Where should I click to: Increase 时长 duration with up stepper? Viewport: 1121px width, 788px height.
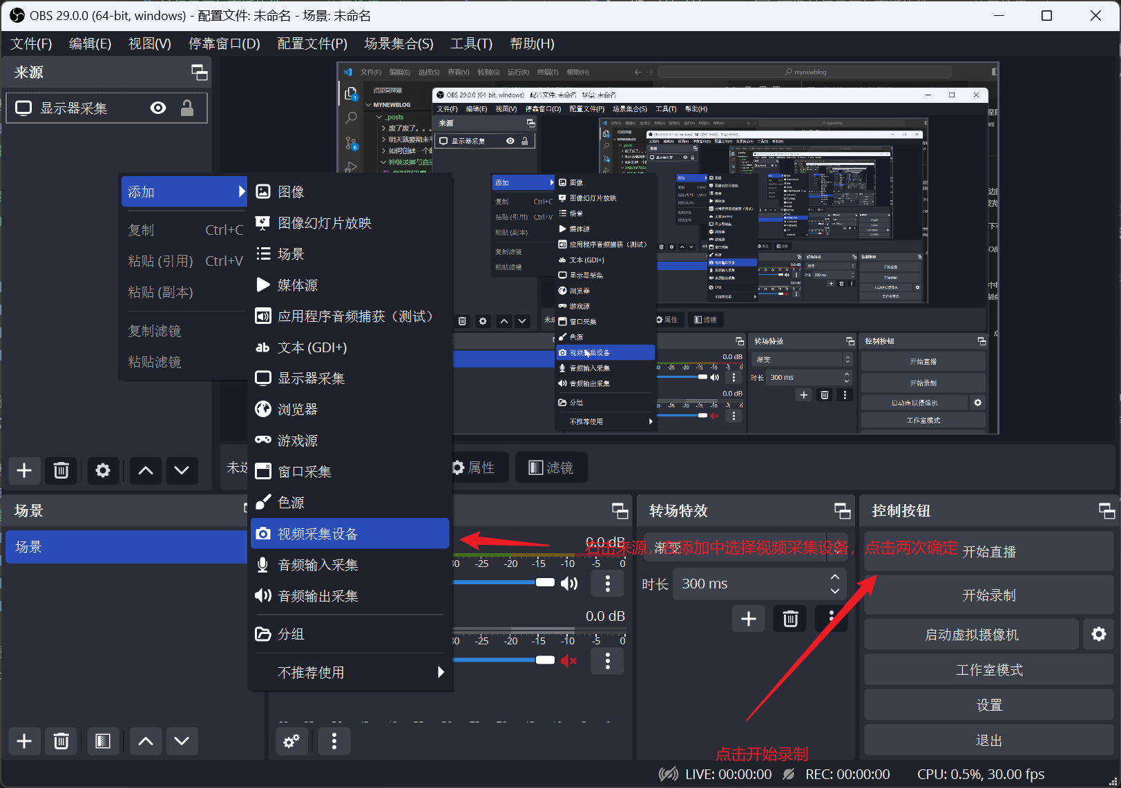(x=835, y=577)
